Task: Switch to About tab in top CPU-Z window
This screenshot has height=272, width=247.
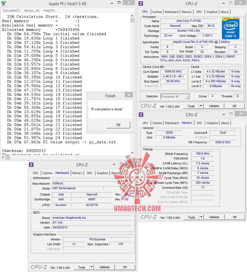Action: 225,12
